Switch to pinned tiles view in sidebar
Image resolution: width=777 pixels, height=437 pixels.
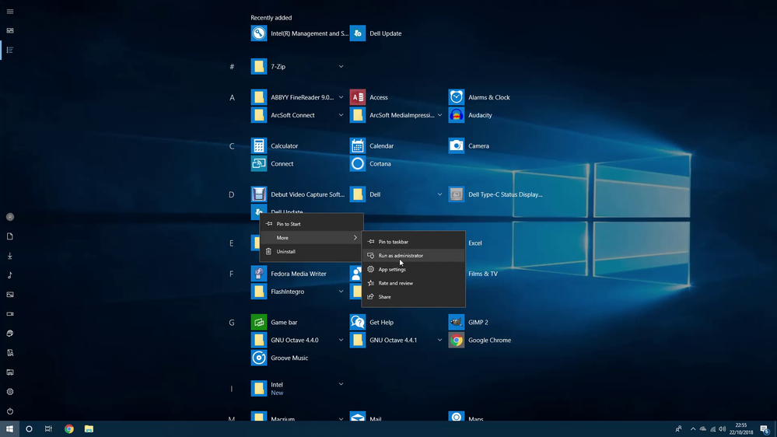[10, 31]
